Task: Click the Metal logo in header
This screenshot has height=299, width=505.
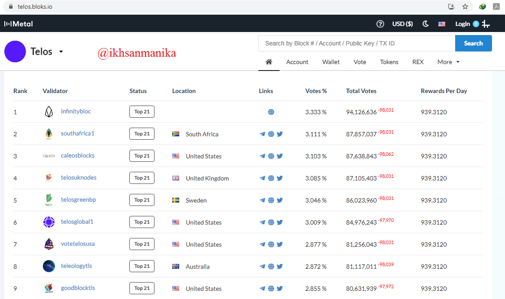Action: tap(18, 24)
